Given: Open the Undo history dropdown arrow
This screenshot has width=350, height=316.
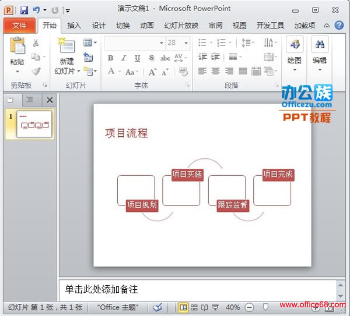Looking at the screenshot, I should point(45,10).
